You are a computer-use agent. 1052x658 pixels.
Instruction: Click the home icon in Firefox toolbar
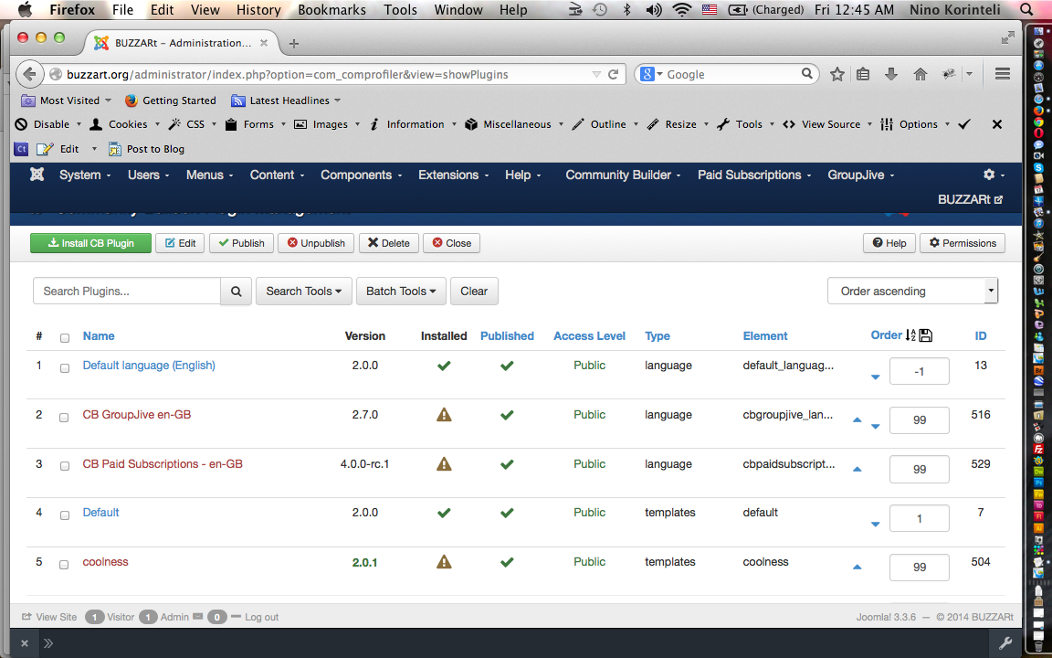pos(920,75)
